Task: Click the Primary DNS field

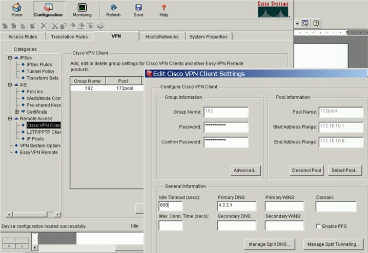Action: 237,206
